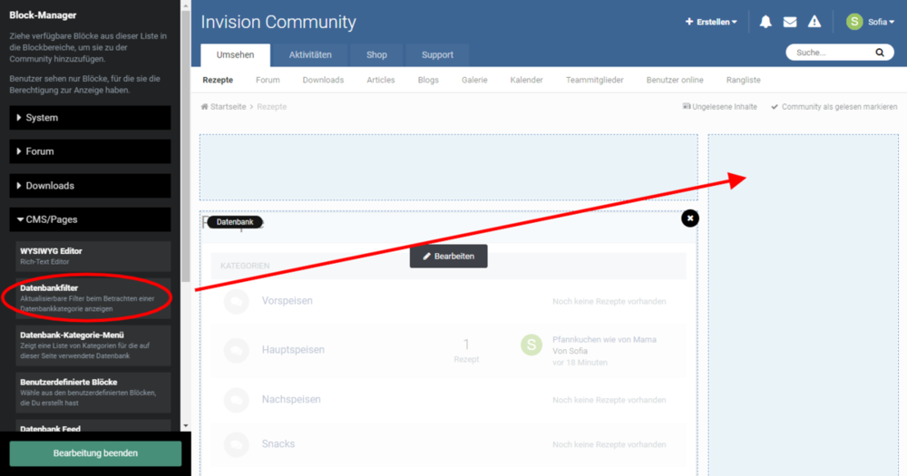The image size is (907, 476).
Task: Expand the Downloads block group
Action: [91, 186]
